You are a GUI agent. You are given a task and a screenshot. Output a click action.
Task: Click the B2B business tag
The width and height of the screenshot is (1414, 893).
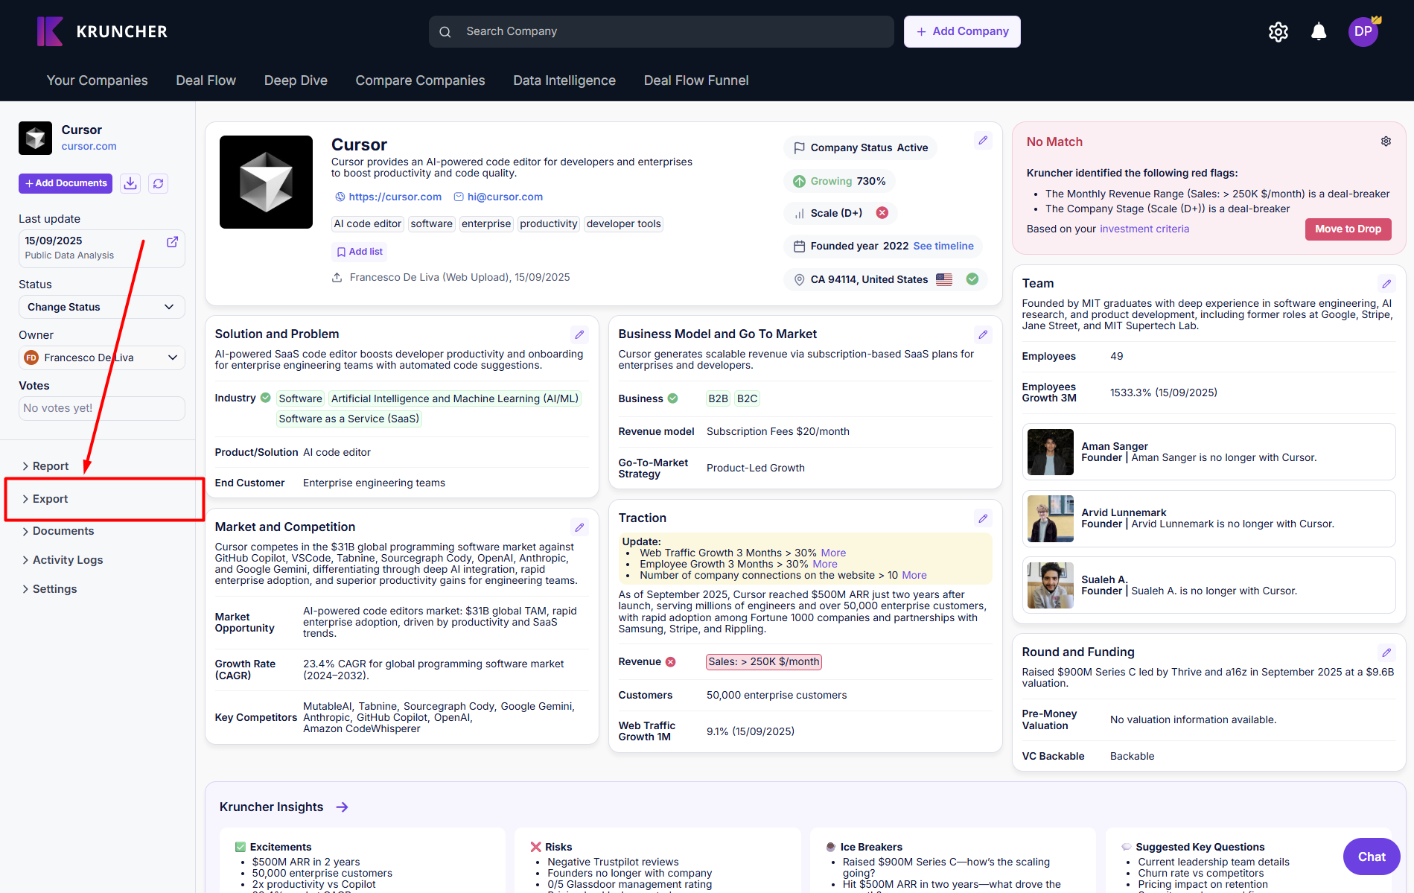(x=718, y=399)
